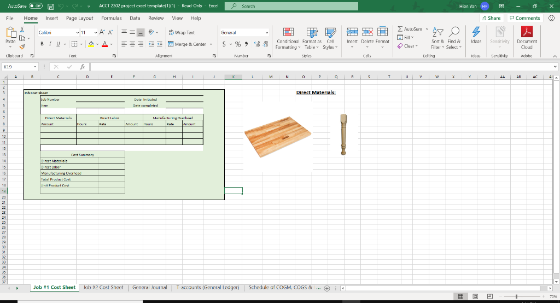
Task: Click the Name Box showing K19
Action: [x=20, y=67]
